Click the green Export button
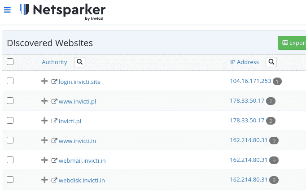Viewport: 306px width, 195px height. [x=292, y=43]
